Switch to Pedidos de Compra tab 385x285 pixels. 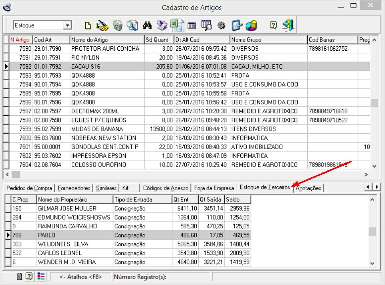click(29, 188)
